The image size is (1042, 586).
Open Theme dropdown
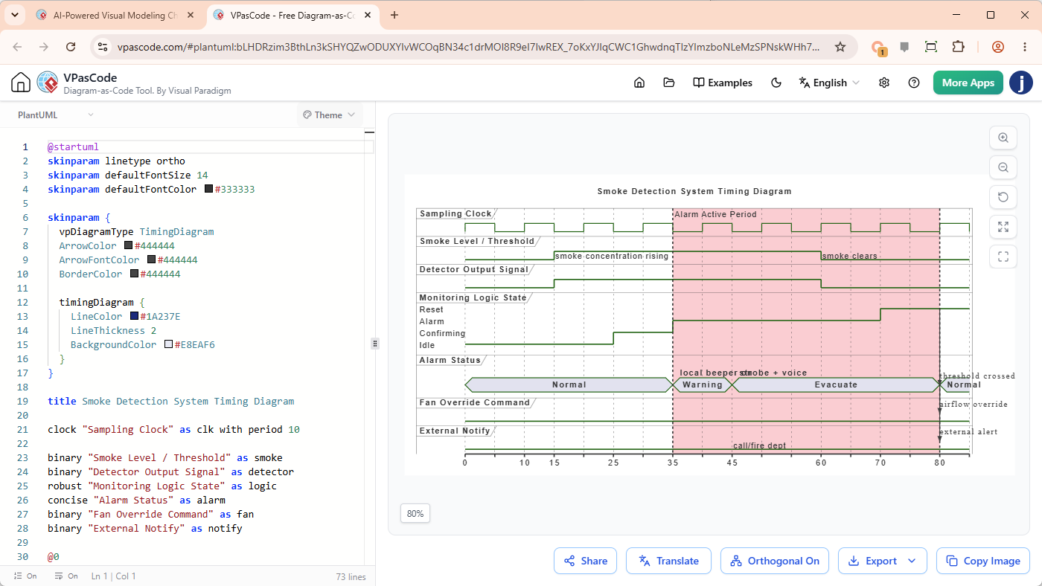tap(329, 115)
